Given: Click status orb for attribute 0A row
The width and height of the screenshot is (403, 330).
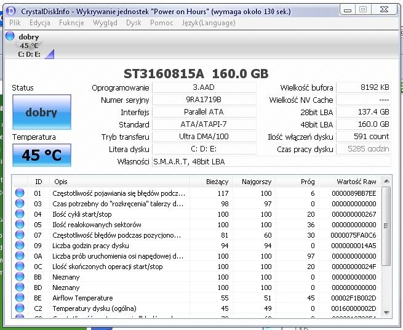Looking at the screenshot, I should coord(20,256).
